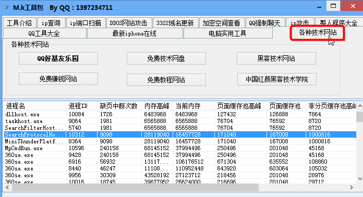Go to the 3322域名更新 tab
Screen dimensions: 363x197
pyautogui.click(x=175, y=22)
